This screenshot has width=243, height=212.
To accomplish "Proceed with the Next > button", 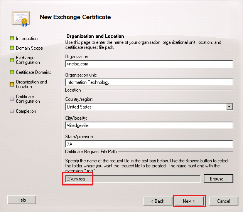I will [x=189, y=201].
